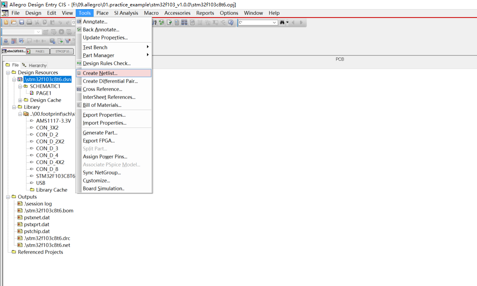Select the session log output
Image resolution: width=477 pixels, height=286 pixels.
click(x=38, y=204)
